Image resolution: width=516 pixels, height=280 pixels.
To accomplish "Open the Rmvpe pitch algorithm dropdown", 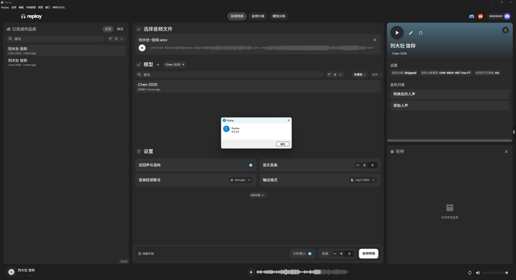I will pyautogui.click(x=241, y=180).
